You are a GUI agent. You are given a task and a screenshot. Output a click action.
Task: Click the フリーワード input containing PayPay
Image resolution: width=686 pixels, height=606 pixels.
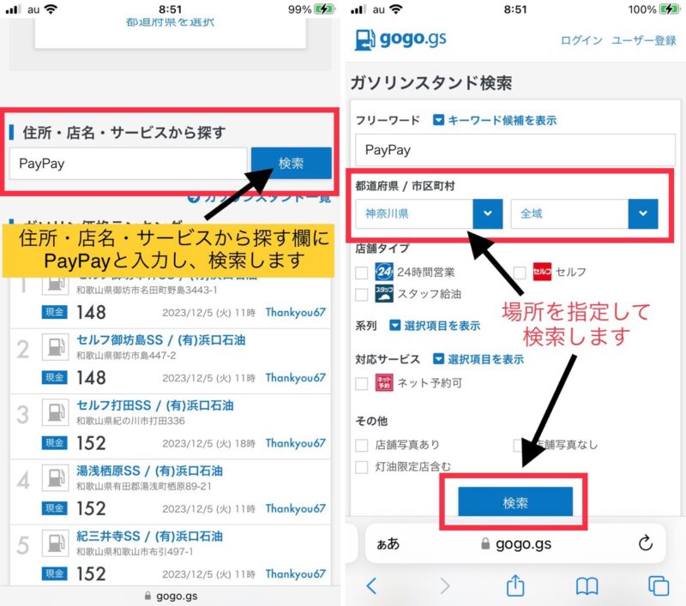tap(515, 150)
